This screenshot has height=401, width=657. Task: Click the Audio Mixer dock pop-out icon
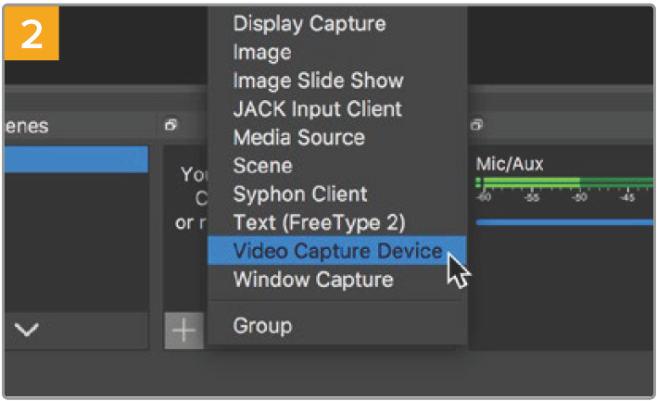click(476, 124)
